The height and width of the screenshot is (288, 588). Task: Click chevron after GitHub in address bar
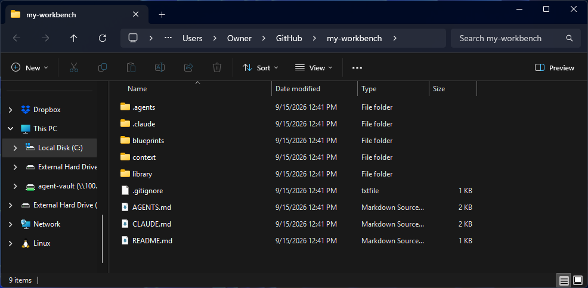[314, 38]
